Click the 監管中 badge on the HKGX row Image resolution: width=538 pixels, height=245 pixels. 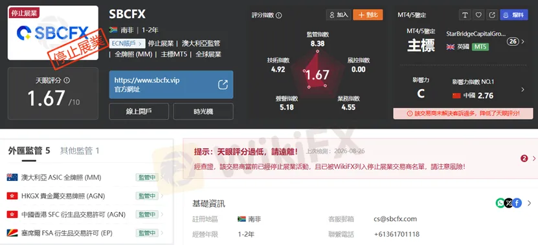click(147, 196)
